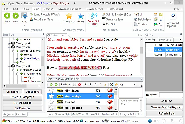Click Replace in spin toolbar
The height and width of the screenshot is (124, 185).
[65, 85]
